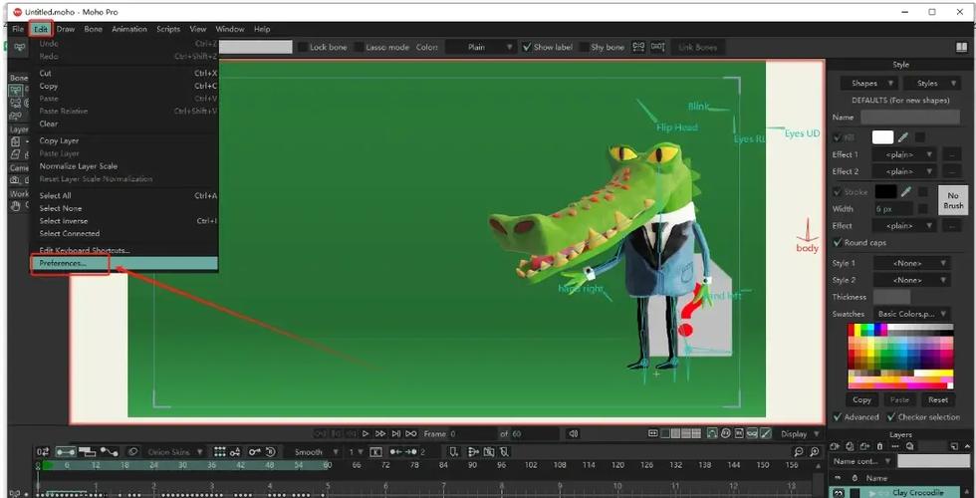
Task: Enable the Shy bone checkbox
Action: (584, 48)
